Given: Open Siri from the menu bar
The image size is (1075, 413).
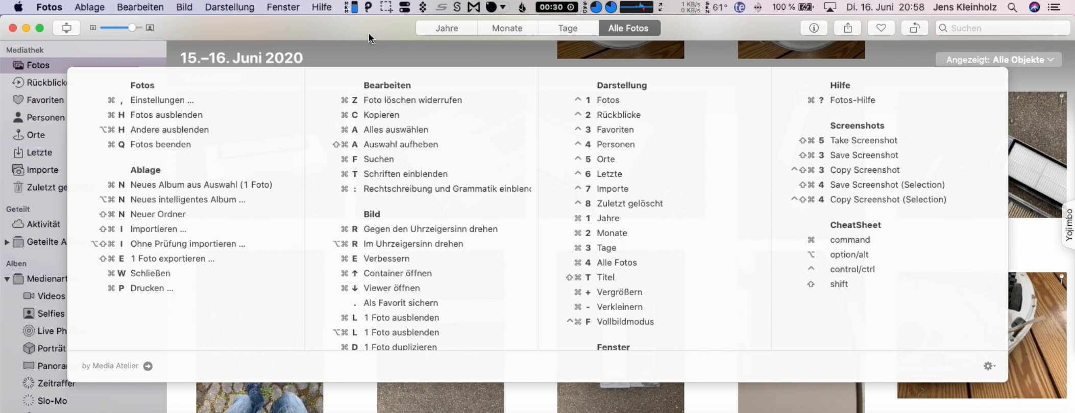Looking at the screenshot, I should pos(1034,7).
